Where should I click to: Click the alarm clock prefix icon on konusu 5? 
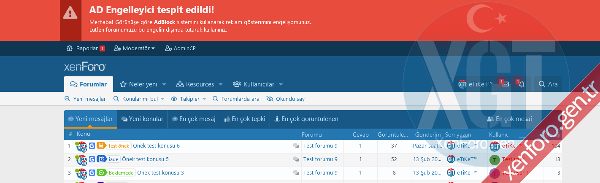(101, 159)
